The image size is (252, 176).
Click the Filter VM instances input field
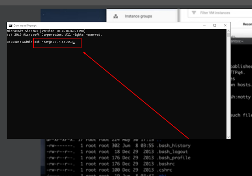220,13
